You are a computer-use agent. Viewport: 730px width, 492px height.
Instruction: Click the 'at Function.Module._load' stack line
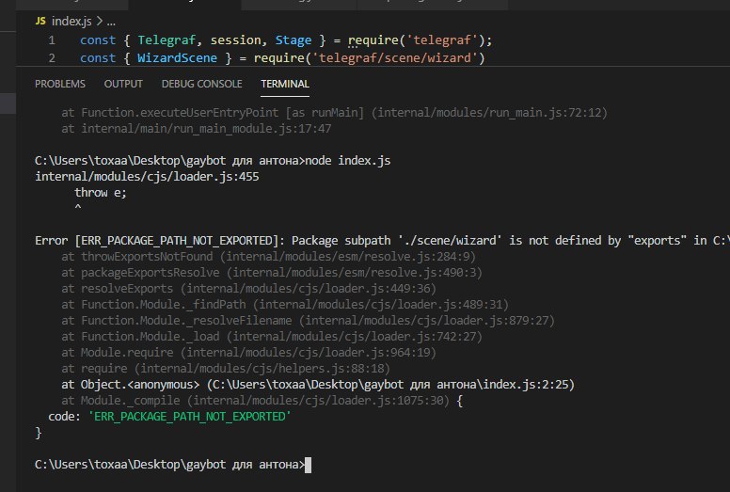[x=272, y=337]
